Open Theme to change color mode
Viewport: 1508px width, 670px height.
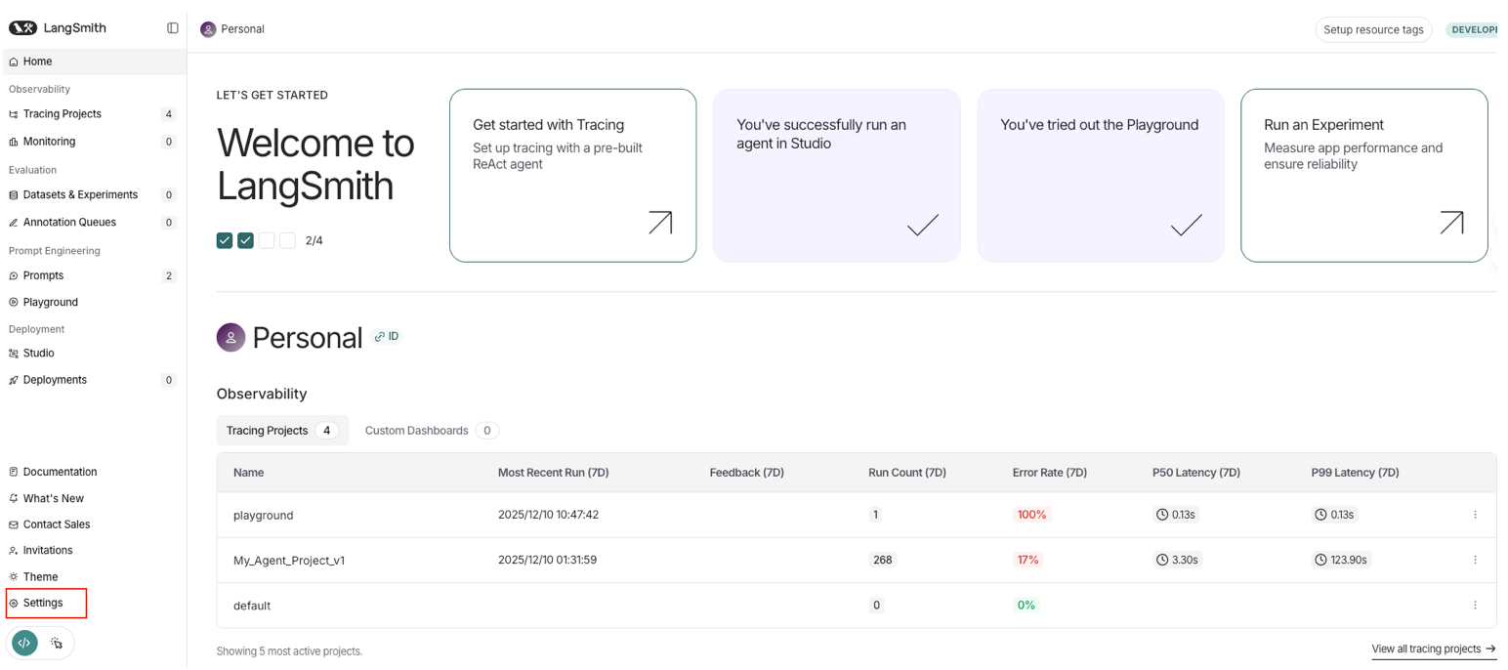coord(40,577)
